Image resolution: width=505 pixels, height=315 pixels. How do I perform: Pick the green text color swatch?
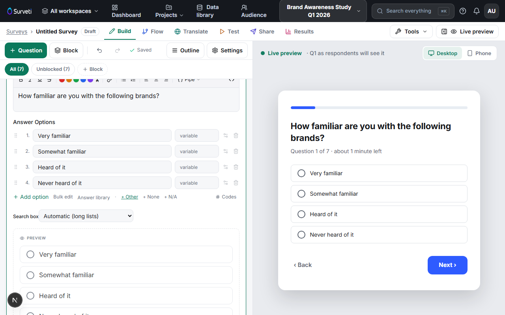[x=76, y=80]
